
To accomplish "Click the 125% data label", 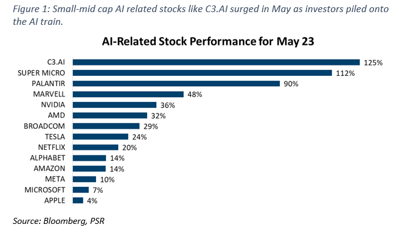I will (x=373, y=62).
